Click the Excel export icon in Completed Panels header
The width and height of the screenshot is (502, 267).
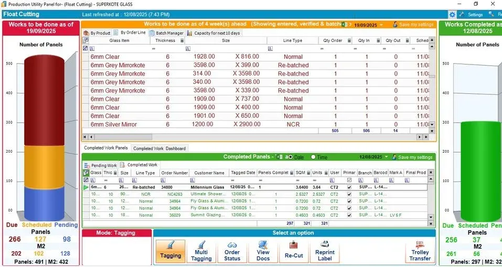[280, 157]
